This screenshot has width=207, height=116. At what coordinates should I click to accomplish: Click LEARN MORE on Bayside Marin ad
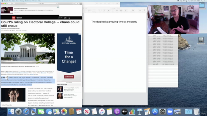[x=69, y=77]
